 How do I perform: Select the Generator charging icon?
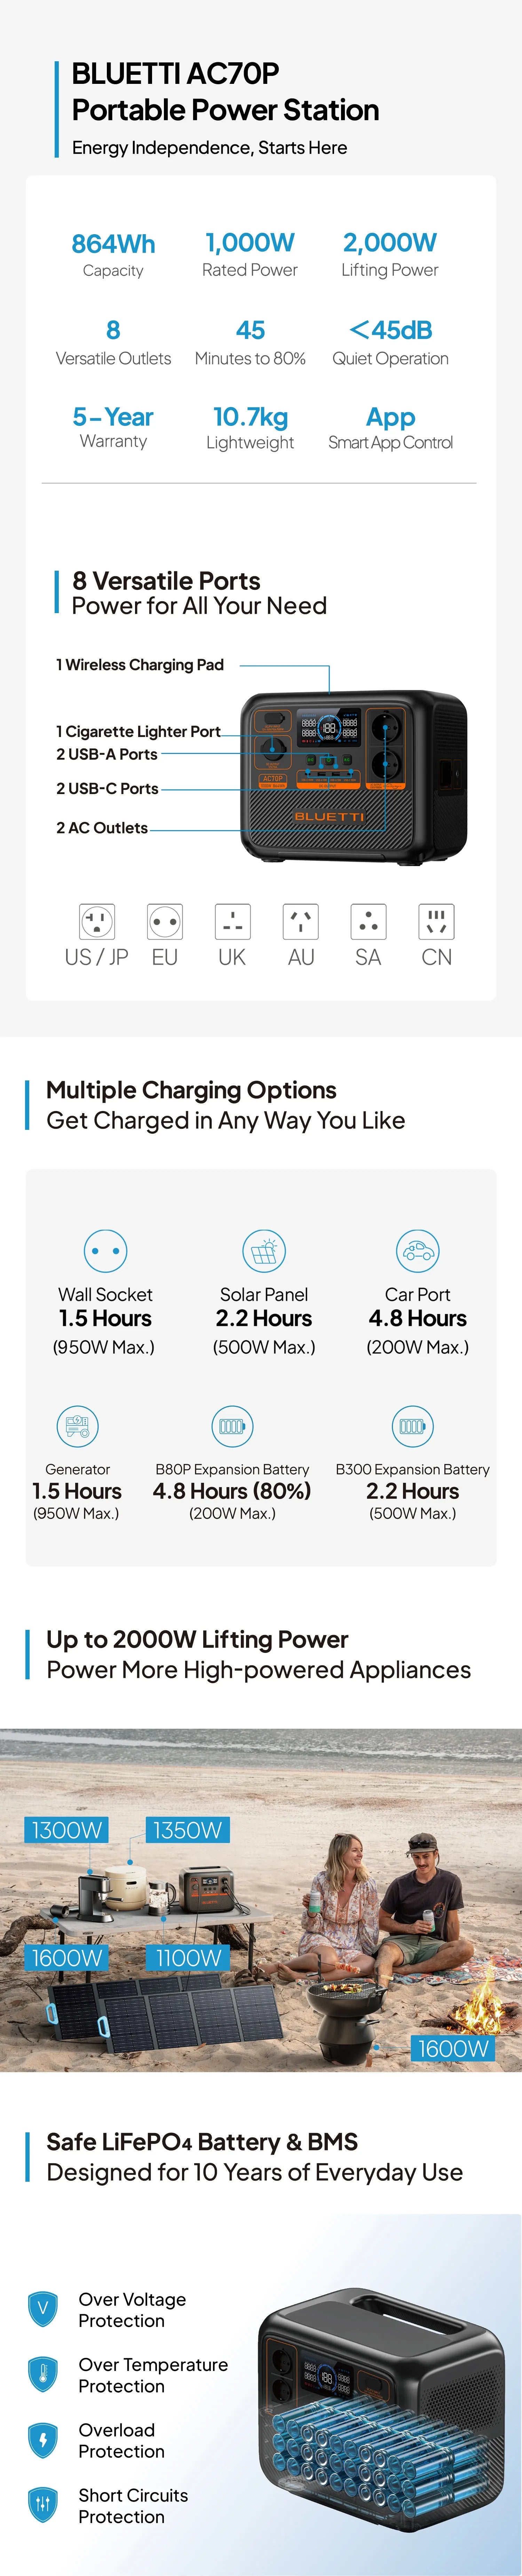77,1426
